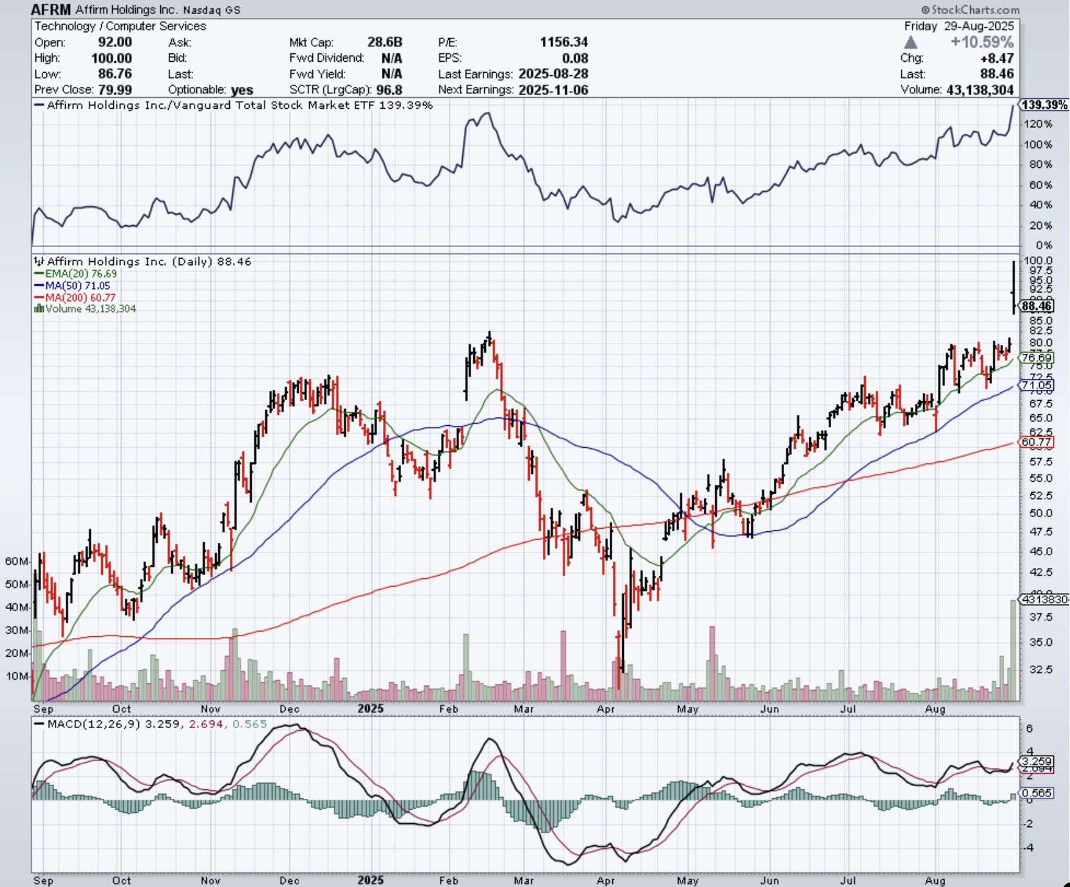
Task: Click the MACD histogram value 0.565
Action: [x=250, y=724]
